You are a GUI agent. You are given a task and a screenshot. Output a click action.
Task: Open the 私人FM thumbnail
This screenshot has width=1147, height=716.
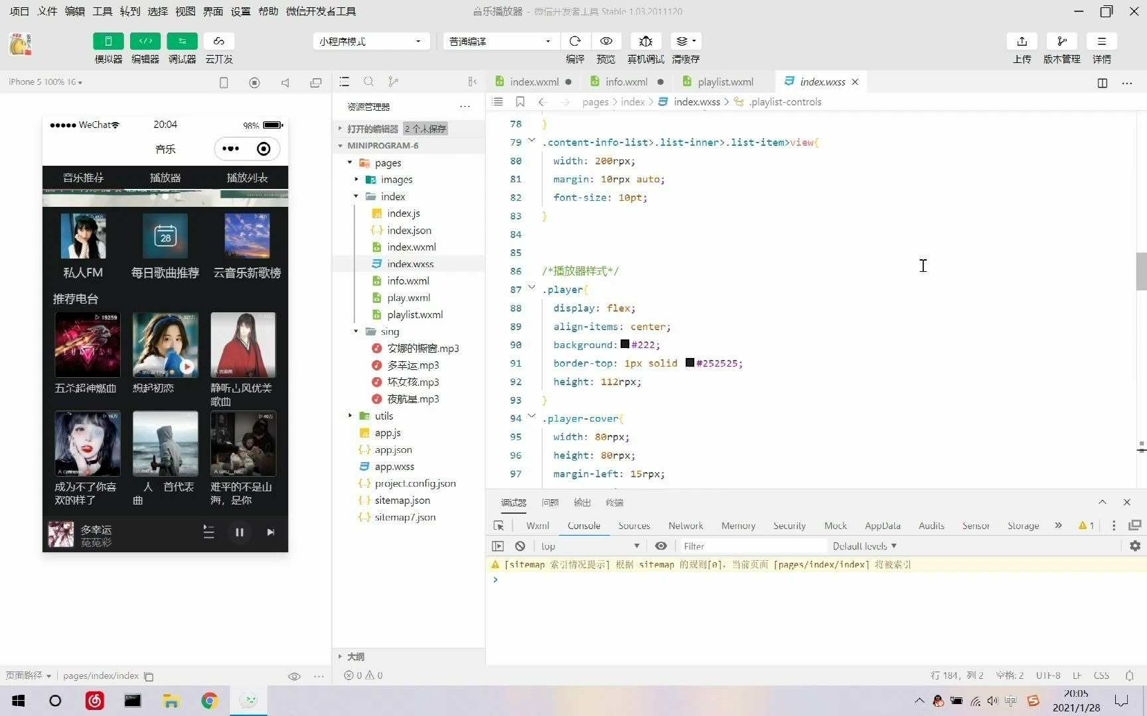pos(83,235)
